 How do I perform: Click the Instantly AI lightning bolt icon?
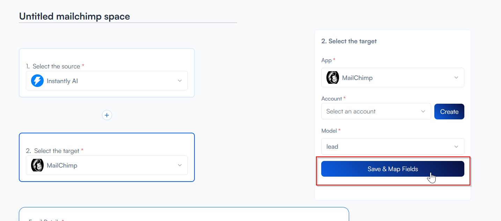37,81
